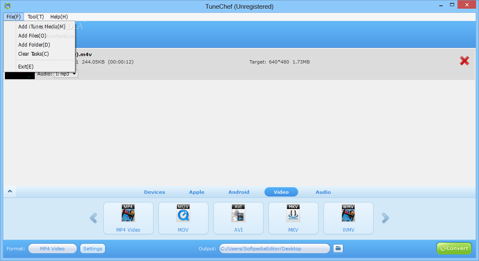Click the .m4v file name
Screen dimensions: 479x261
[x=84, y=54]
